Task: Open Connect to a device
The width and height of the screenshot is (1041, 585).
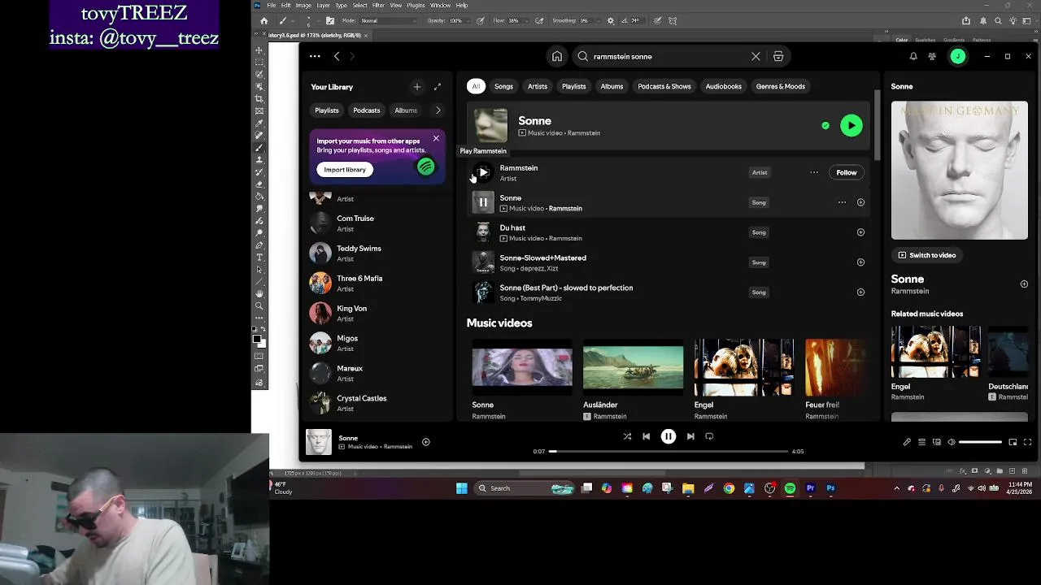Action: (x=937, y=442)
